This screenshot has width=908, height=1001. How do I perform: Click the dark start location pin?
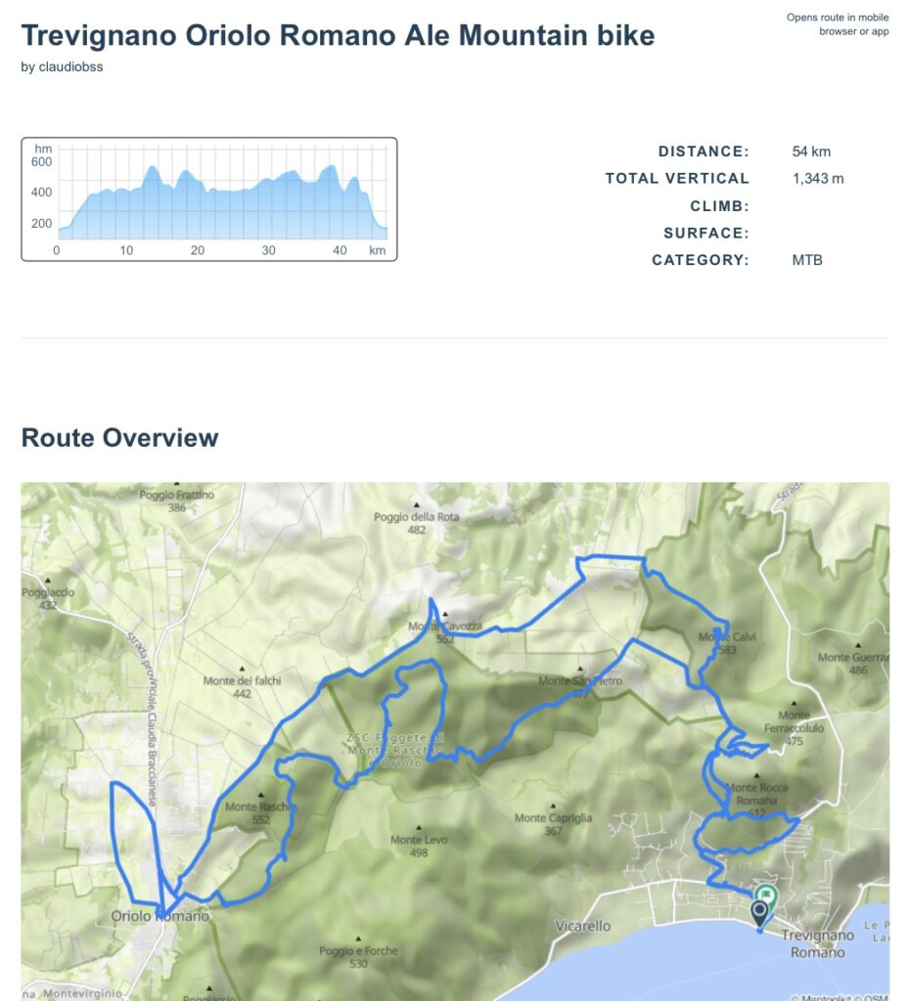coord(759,913)
